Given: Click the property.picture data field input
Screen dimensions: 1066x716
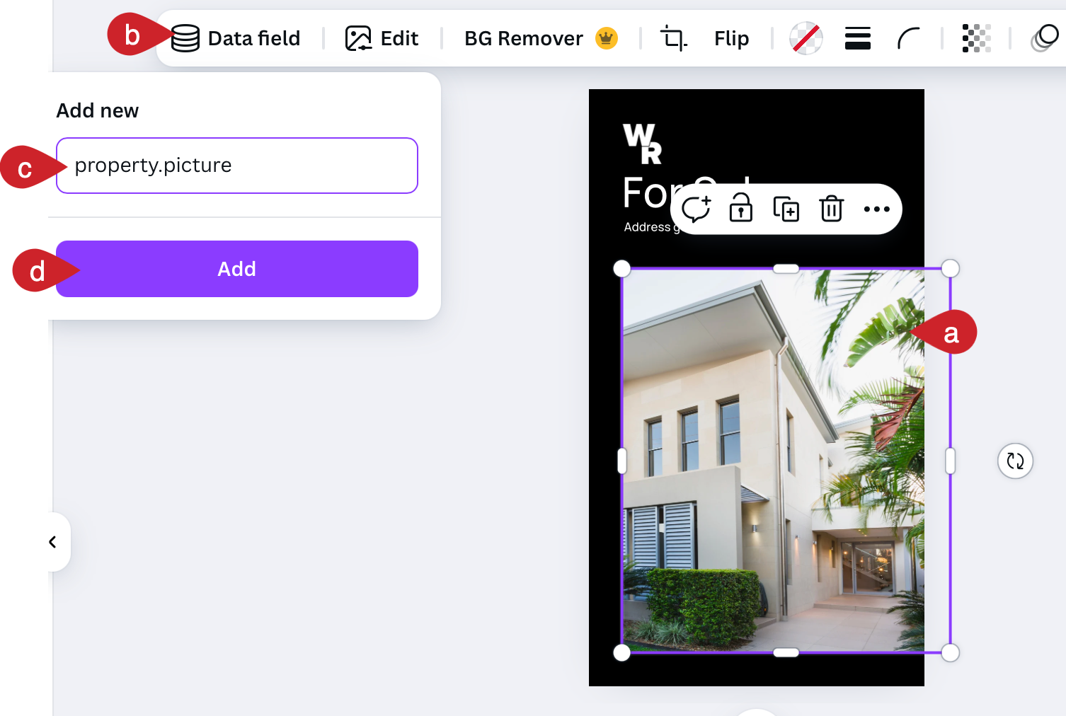Looking at the screenshot, I should [237, 166].
